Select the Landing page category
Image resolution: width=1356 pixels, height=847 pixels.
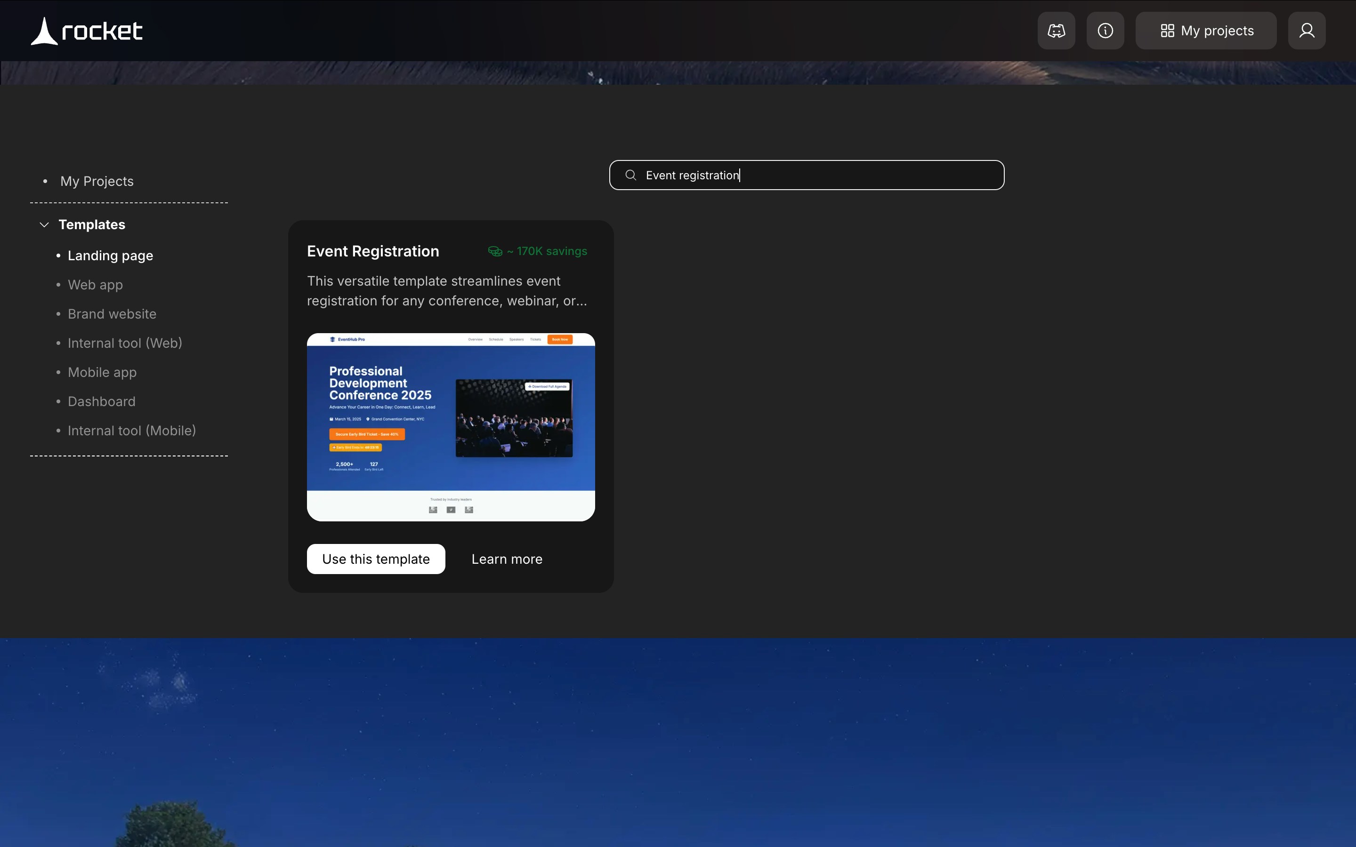click(x=110, y=256)
